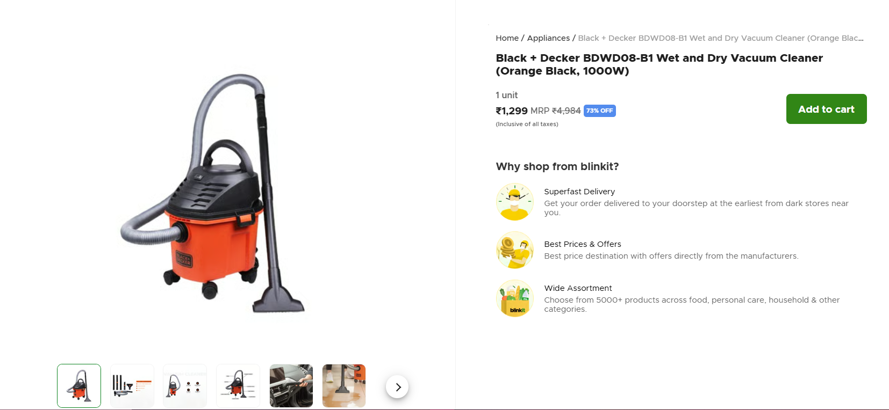The height and width of the screenshot is (410, 889).
Task: Select the vacuum features icons thumbnail
Action: pyautogui.click(x=185, y=386)
